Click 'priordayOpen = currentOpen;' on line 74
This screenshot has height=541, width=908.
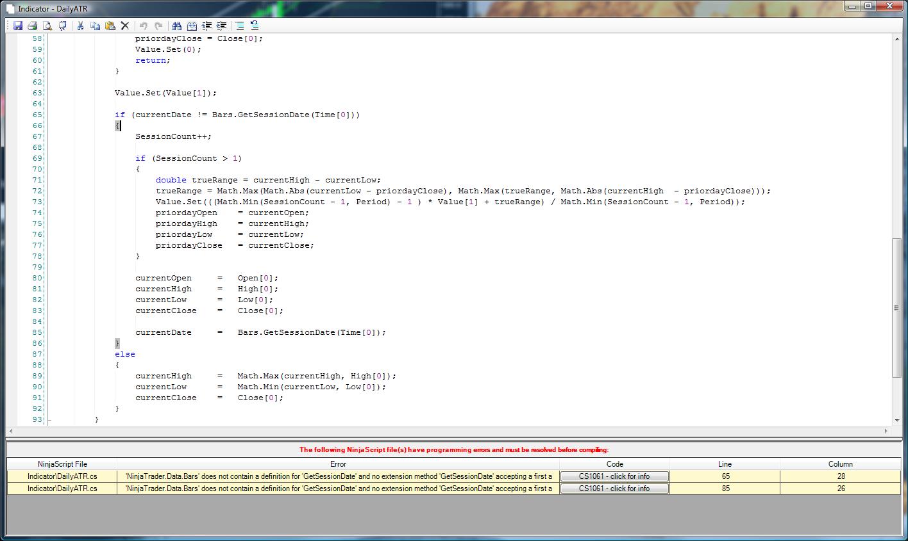point(232,213)
